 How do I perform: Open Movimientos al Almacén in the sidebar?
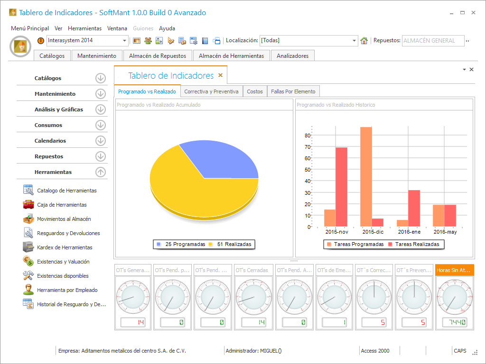pyautogui.click(x=64, y=219)
